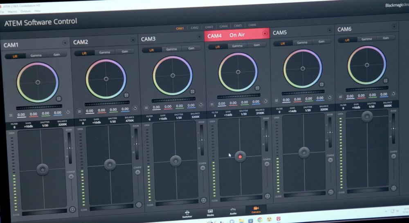This screenshot has height=223, width=409.
Task: Select the CAM3 tab in top camera strip
Action: click(209, 27)
